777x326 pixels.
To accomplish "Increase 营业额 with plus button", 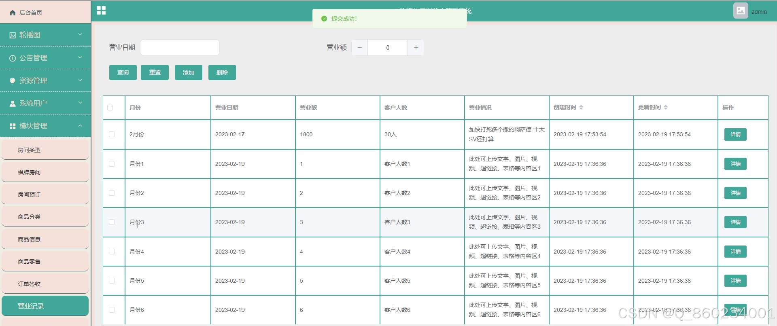I will 416,48.
